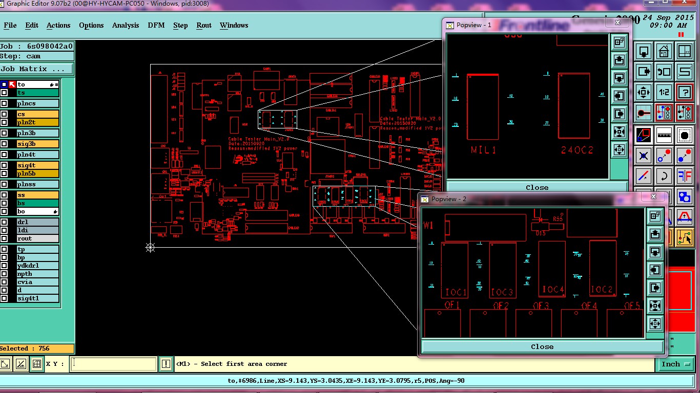
Task: Open the Options menu
Action: tap(91, 25)
